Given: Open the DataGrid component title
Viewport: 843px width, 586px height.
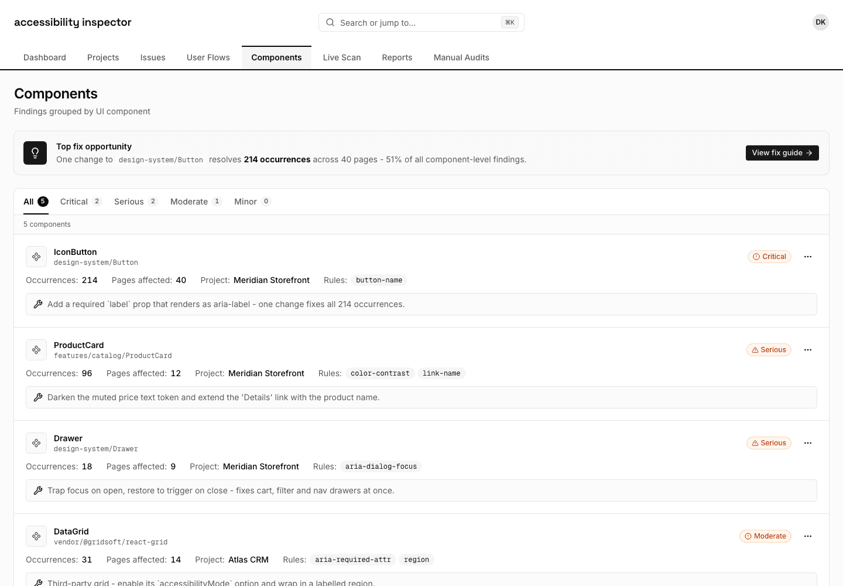Looking at the screenshot, I should tap(71, 532).
